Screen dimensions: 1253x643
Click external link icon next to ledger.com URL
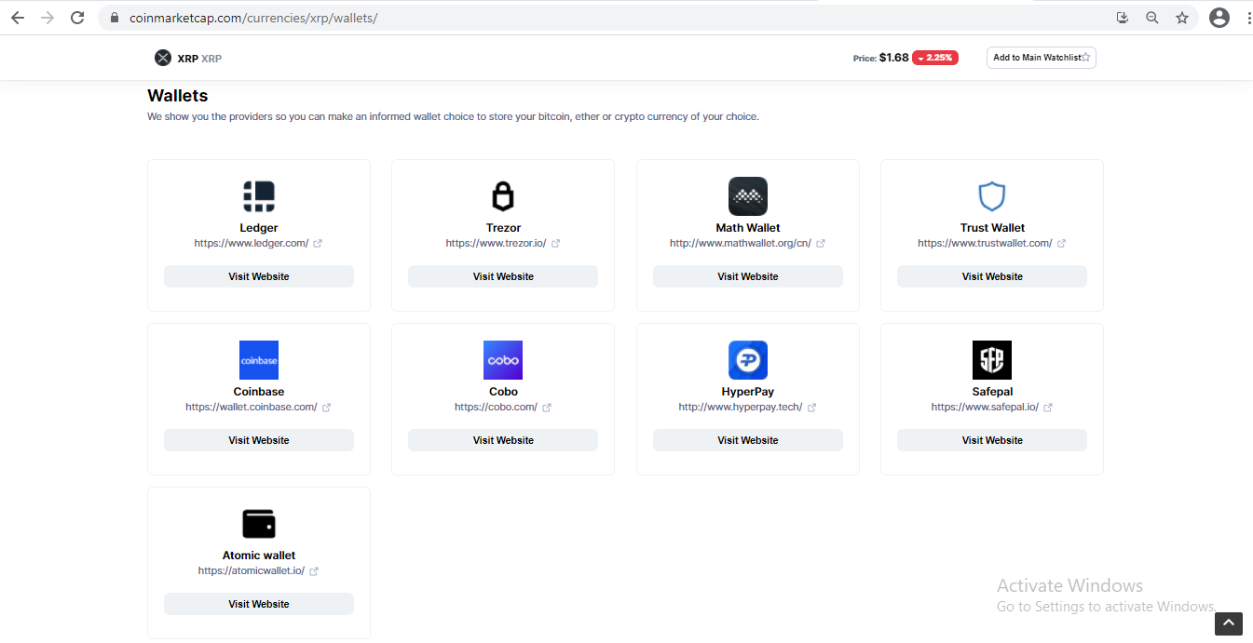pos(317,243)
